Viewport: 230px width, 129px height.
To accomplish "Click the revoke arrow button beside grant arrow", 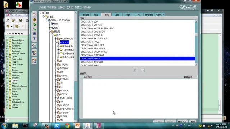I will [x=142, y=70].
